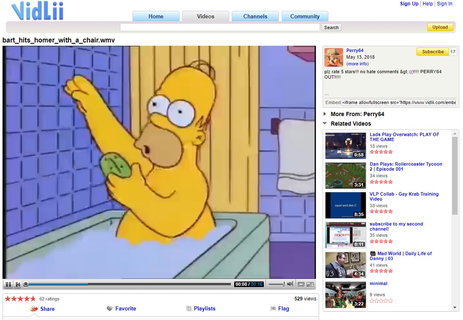Click the gray Favorite heart icon

click(x=110, y=309)
